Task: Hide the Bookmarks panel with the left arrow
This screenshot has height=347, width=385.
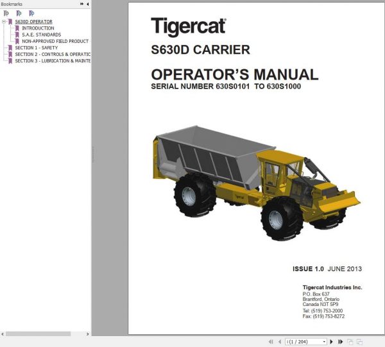Action: [88, 4]
